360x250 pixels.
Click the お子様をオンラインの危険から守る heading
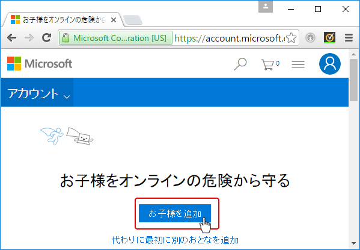click(x=175, y=181)
